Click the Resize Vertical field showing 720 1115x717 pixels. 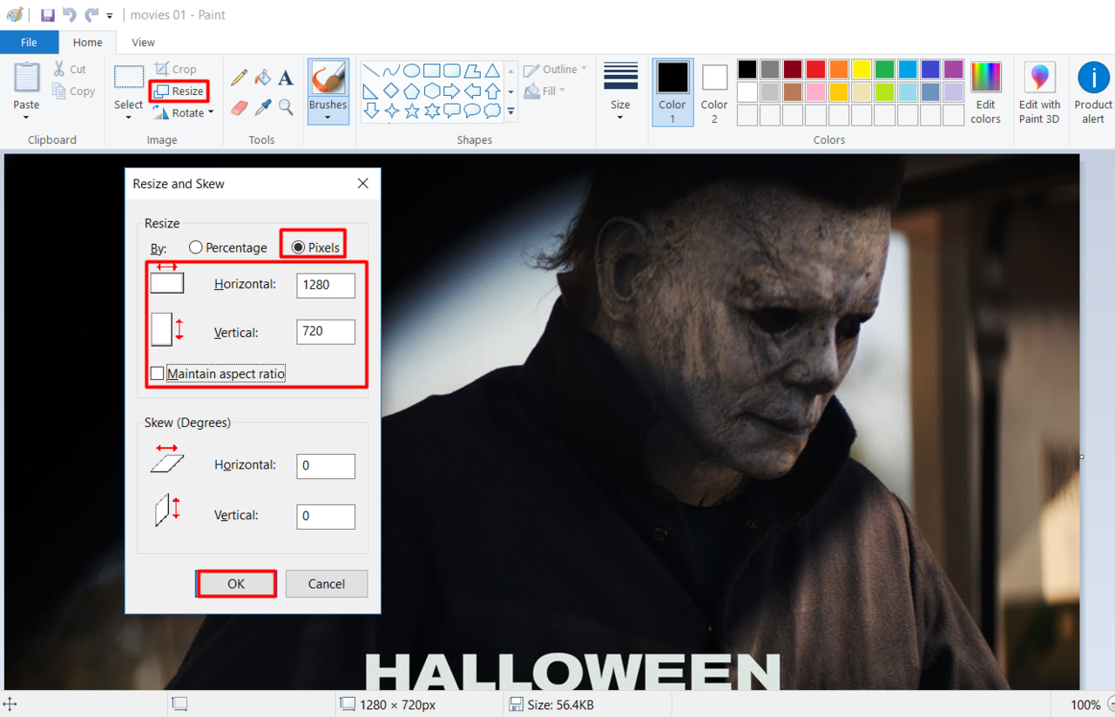click(x=326, y=332)
